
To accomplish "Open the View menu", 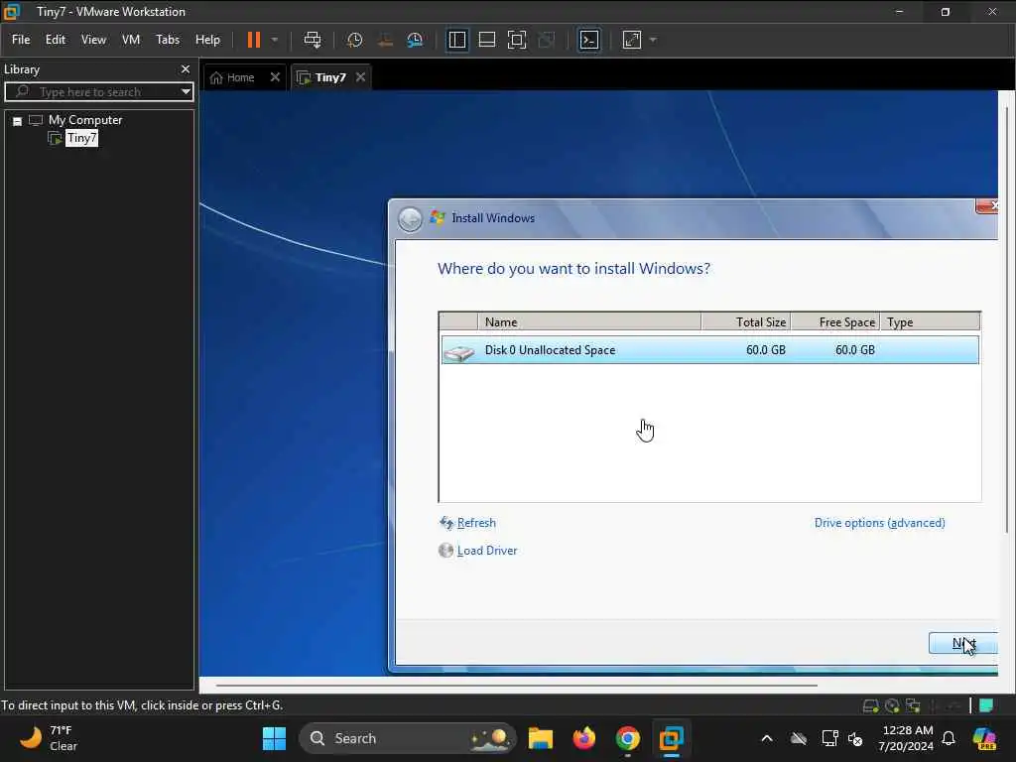I will (x=93, y=40).
